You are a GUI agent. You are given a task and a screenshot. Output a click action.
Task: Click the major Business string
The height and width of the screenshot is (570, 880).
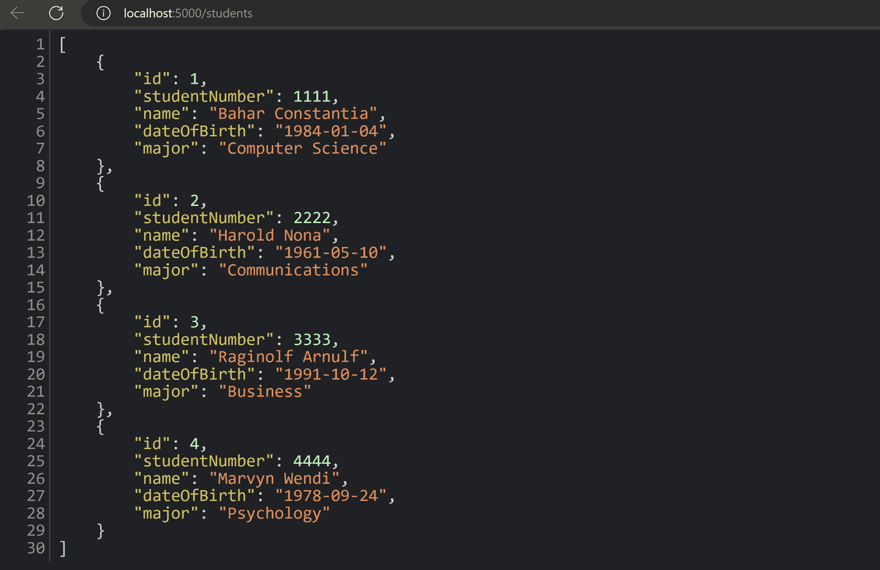tap(264, 391)
